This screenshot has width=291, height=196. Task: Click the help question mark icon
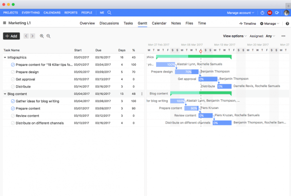point(287,23)
